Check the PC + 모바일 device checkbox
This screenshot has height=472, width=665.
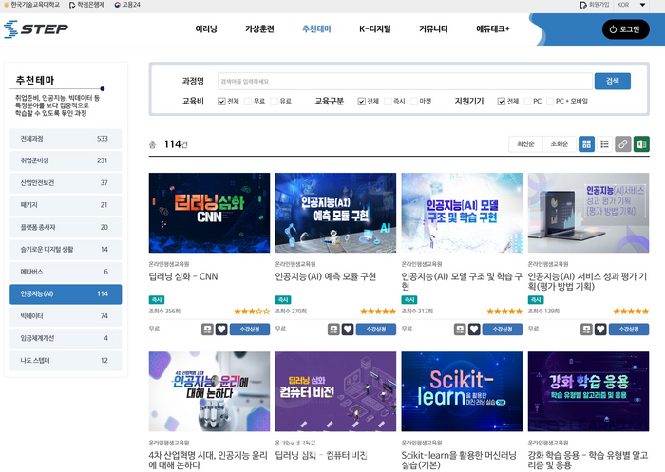pos(550,101)
